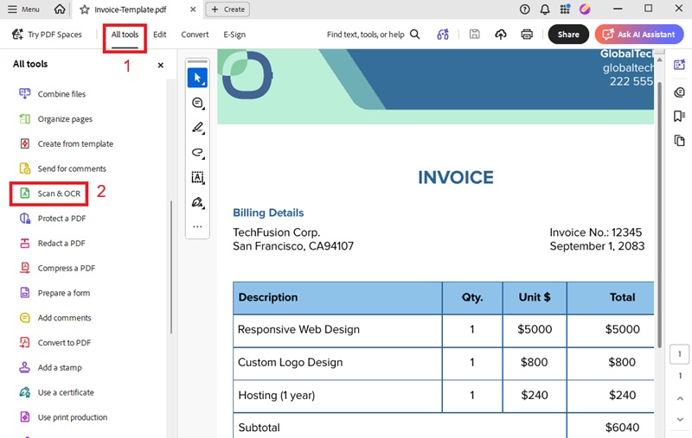This screenshot has height=438, width=692.
Task: Open Organize pages tool
Action: click(55, 119)
